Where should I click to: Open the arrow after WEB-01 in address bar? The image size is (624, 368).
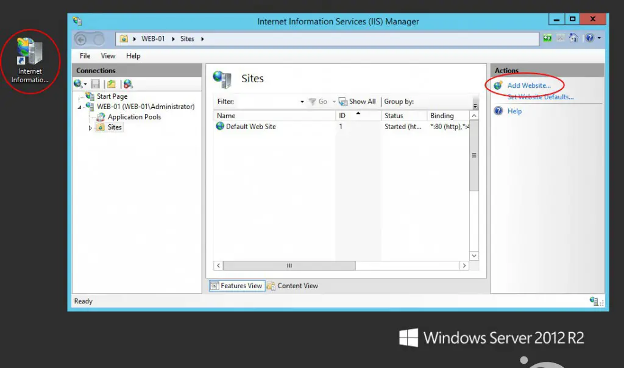click(173, 39)
